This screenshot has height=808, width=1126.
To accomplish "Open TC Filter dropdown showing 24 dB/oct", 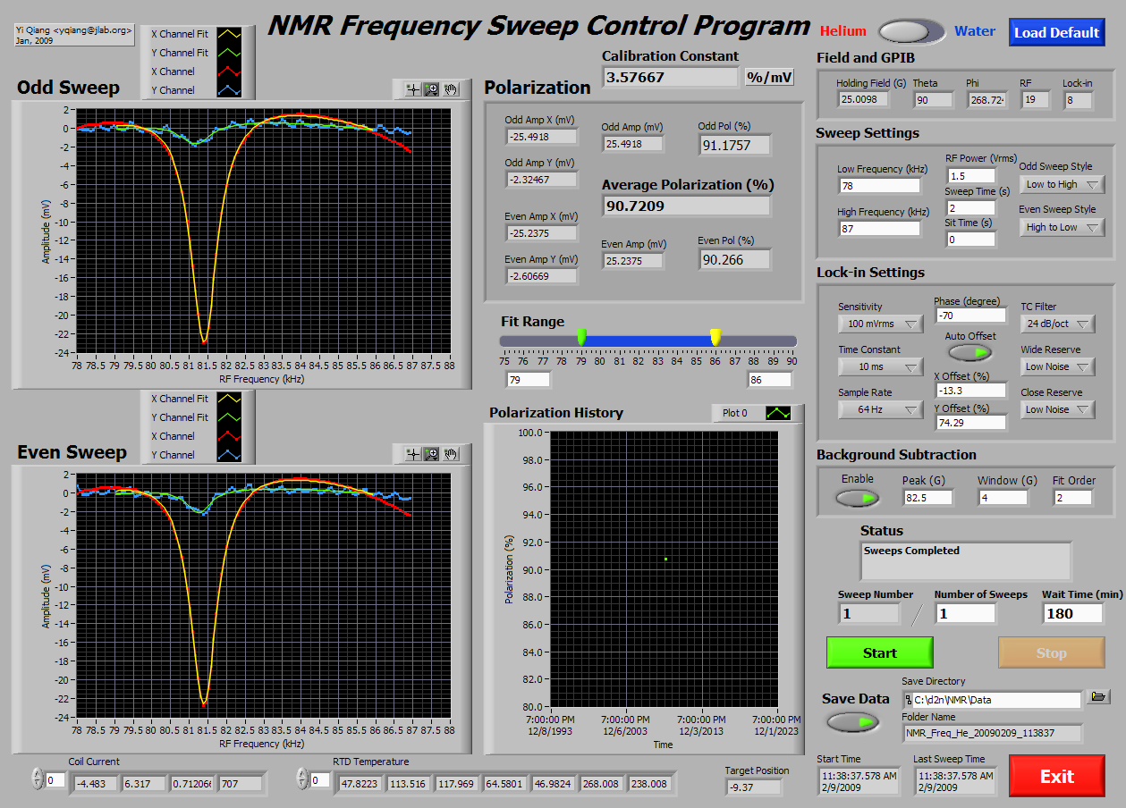I will (x=1058, y=324).
